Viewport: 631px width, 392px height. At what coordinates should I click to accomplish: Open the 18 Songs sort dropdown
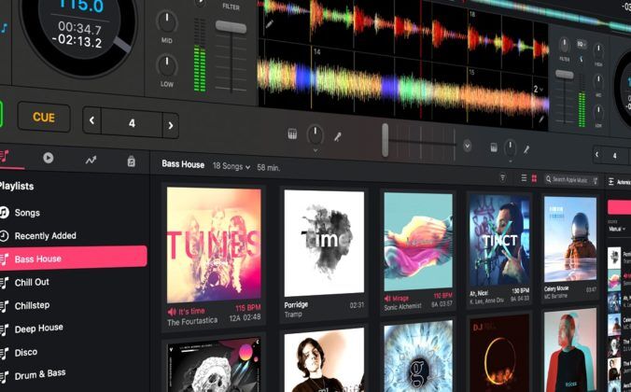coord(231,166)
